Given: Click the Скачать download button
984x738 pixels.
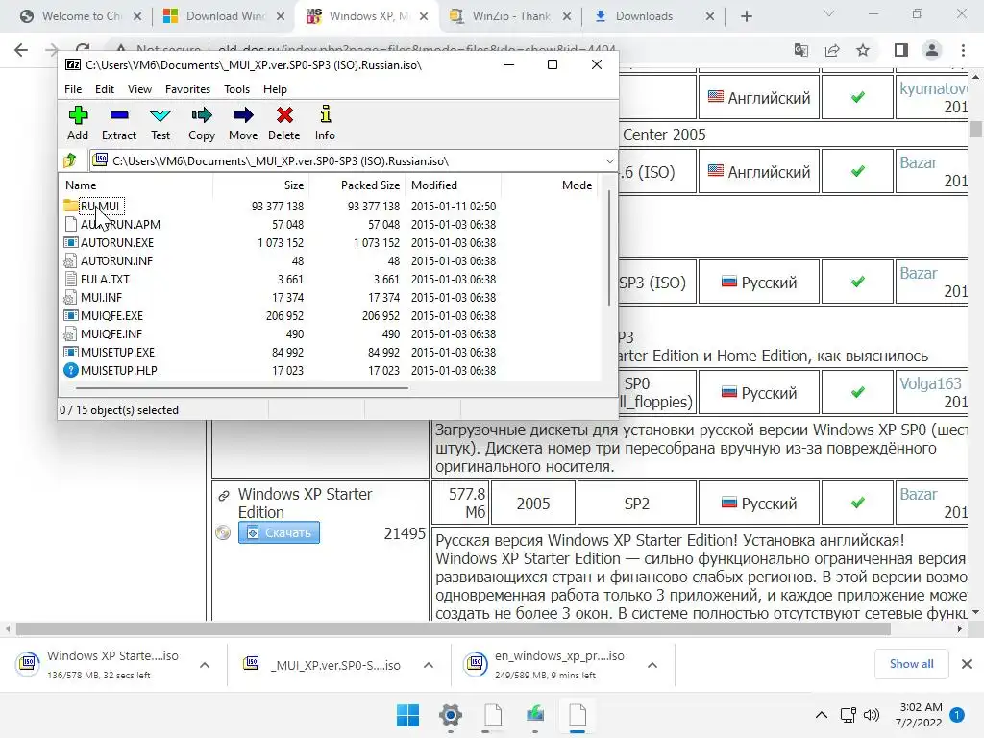Looking at the screenshot, I should click(279, 532).
